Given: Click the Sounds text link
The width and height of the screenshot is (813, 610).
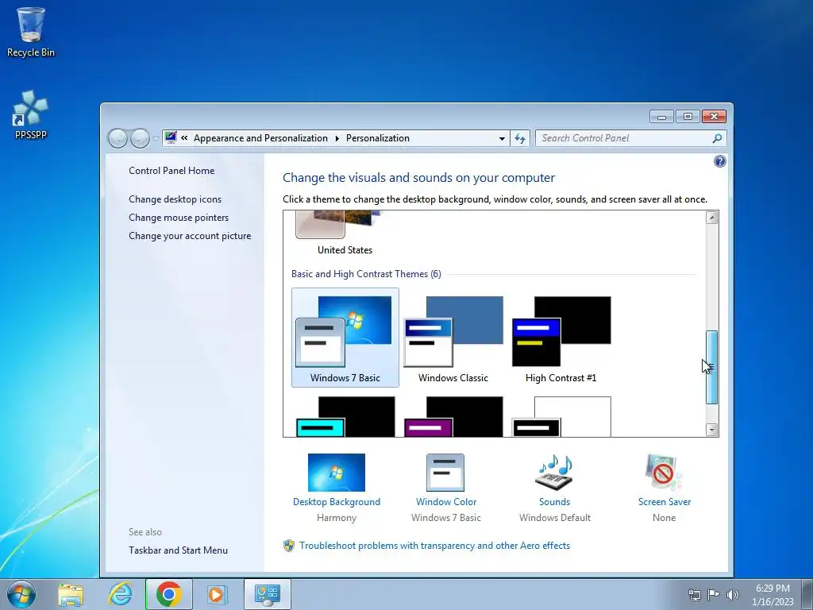Looking at the screenshot, I should click(x=554, y=502).
